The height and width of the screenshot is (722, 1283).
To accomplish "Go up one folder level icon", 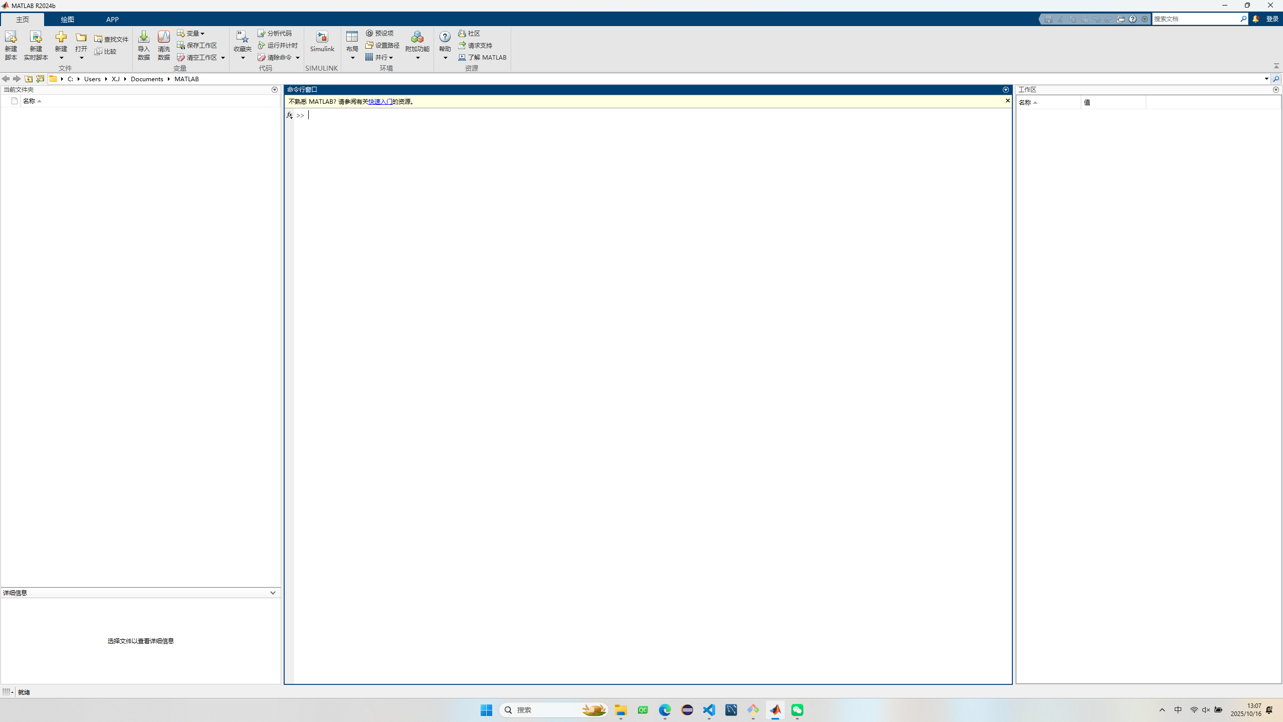I will pyautogui.click(x=29, y=79).
